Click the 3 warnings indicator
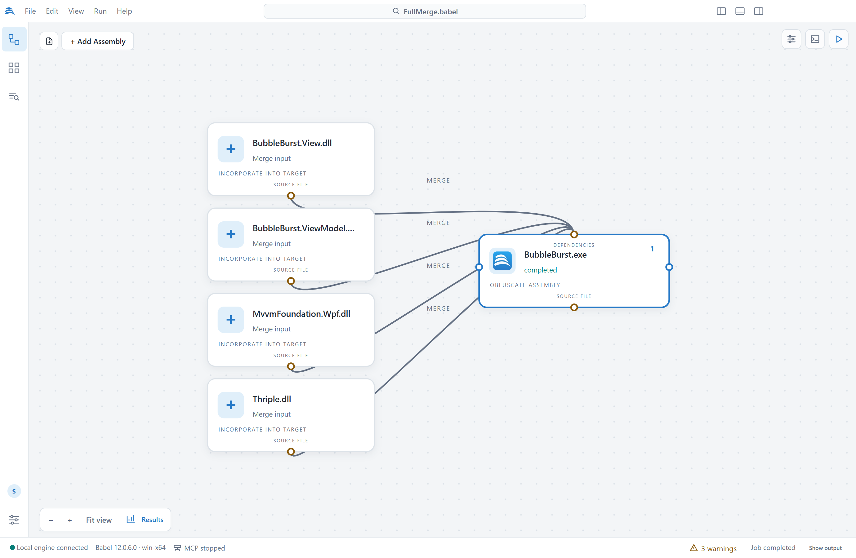This screenshot has height=558, width=856. pyautogui.click(x=714, y=548)
